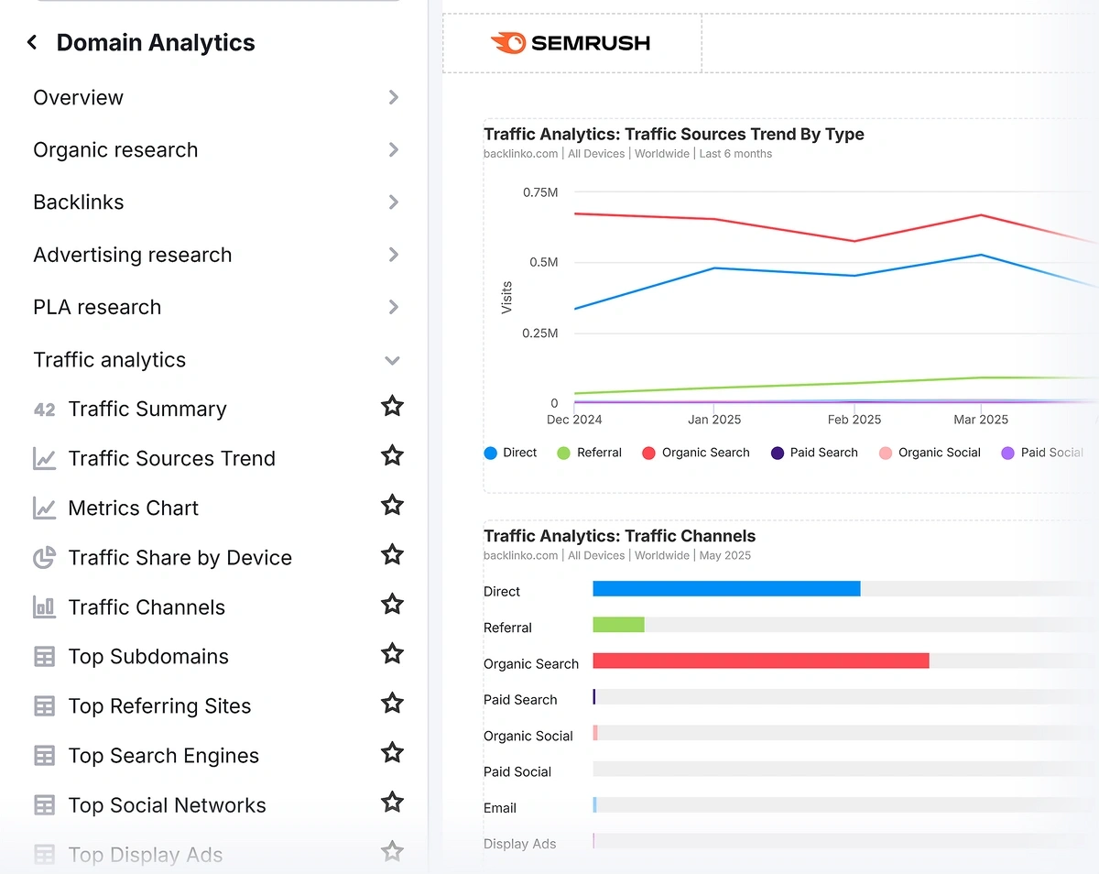Open Advertising research menu item
The height and width of the screenshot is (874, 1099).
point(133,255)
